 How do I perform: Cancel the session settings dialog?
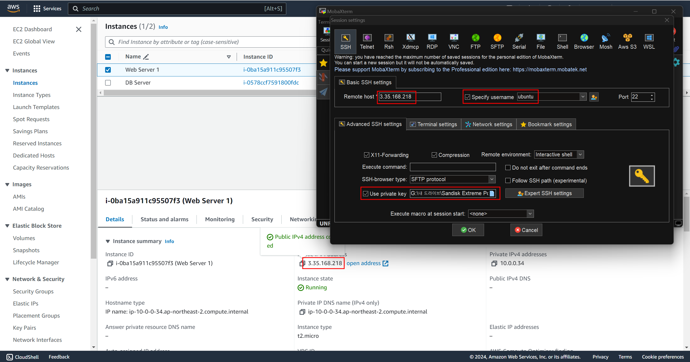pyautogui.click(x=526, y=230)
